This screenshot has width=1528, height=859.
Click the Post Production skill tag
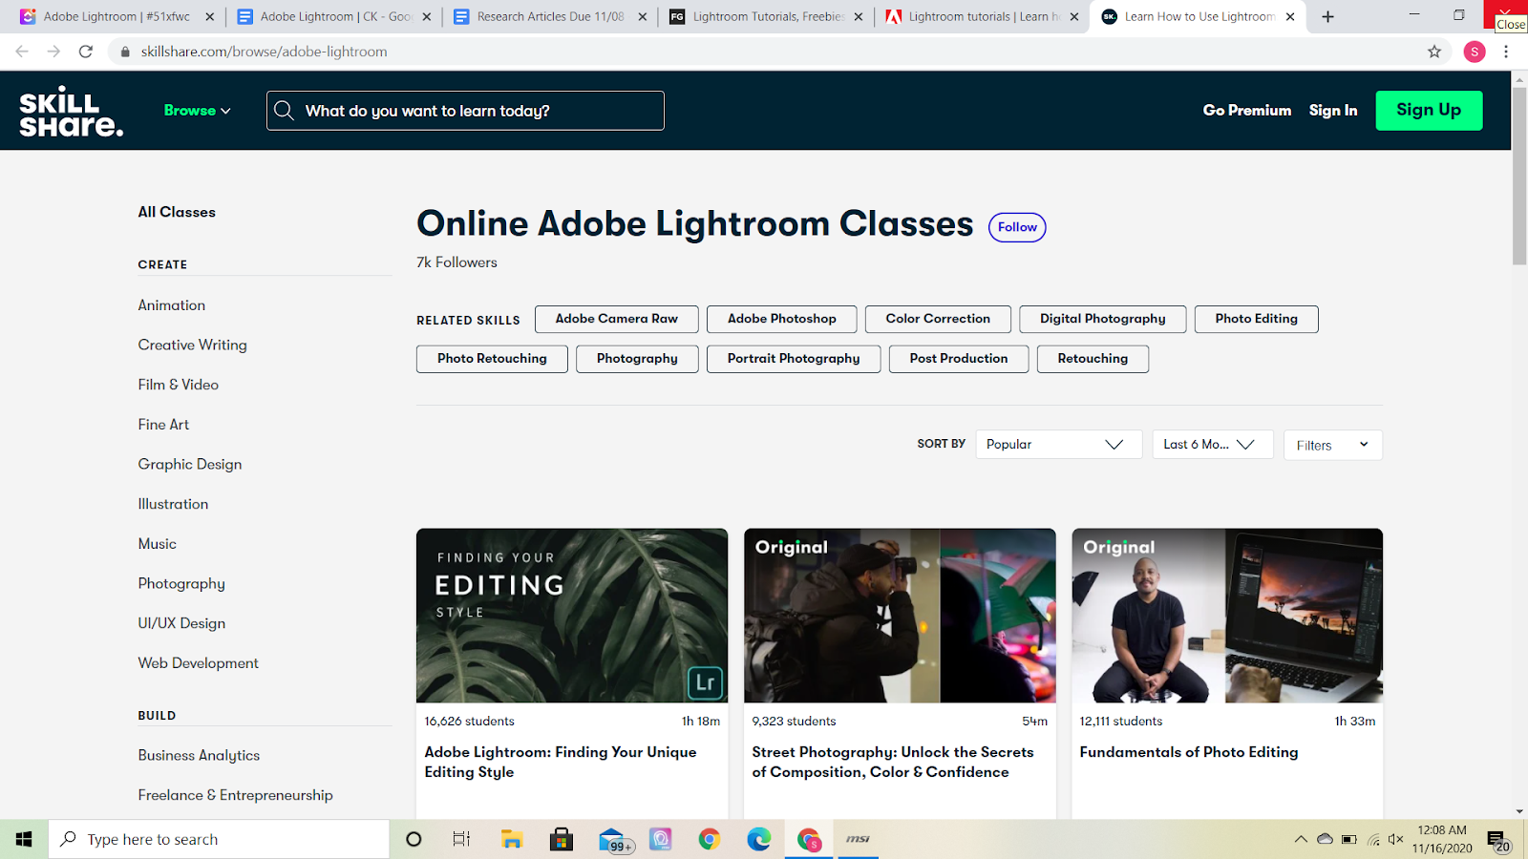959,359
